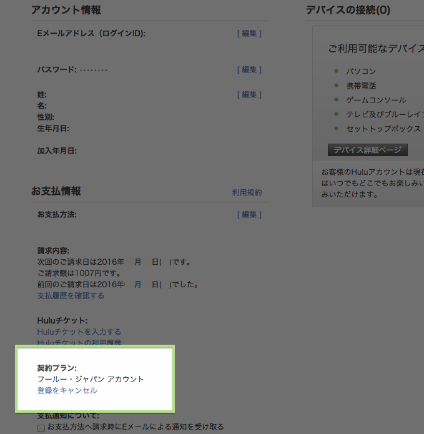Image resolution: width=424 pixels, height=434 pixels.
Task: Select パソコン in the device list
Action: tap(361, 71)
